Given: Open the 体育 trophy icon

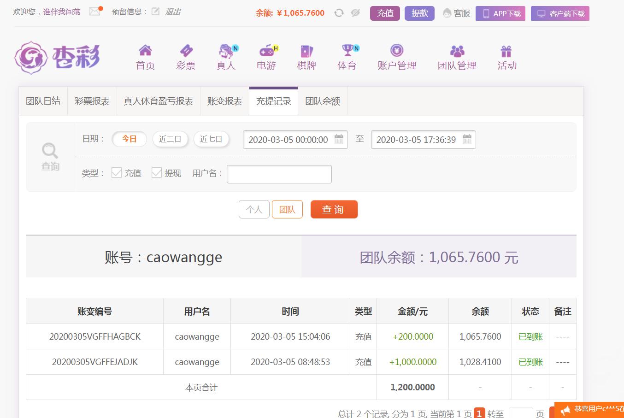Looking at the screenshot, I should click(347, 50).
